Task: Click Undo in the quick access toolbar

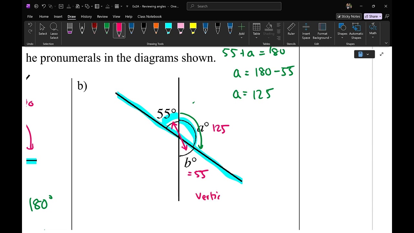Action: click(x=44, y=6)
